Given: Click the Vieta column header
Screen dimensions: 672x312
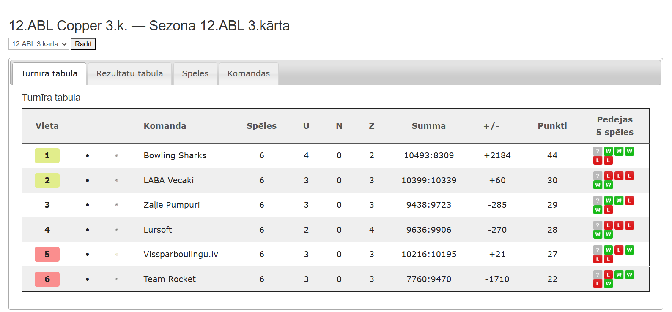Looking at the screenshot, I should (47, 126).
